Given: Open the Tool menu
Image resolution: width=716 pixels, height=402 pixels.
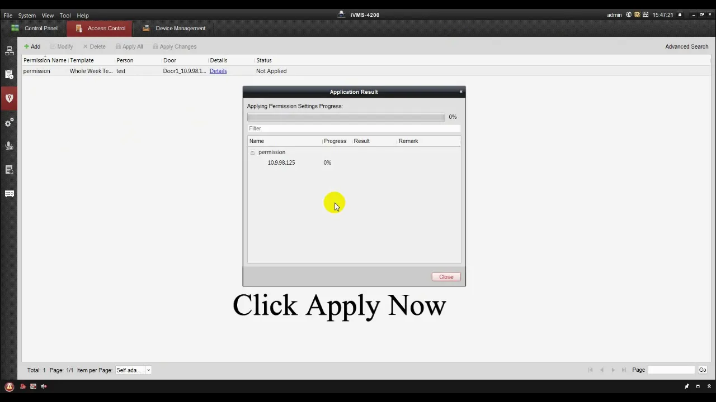Looking at the screenshot, I should click(x=65, y=16).
